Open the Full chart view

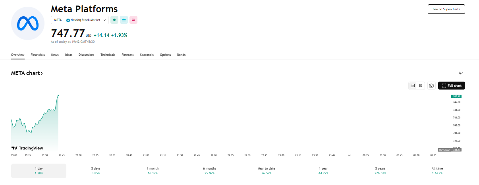tap(452, 86)
